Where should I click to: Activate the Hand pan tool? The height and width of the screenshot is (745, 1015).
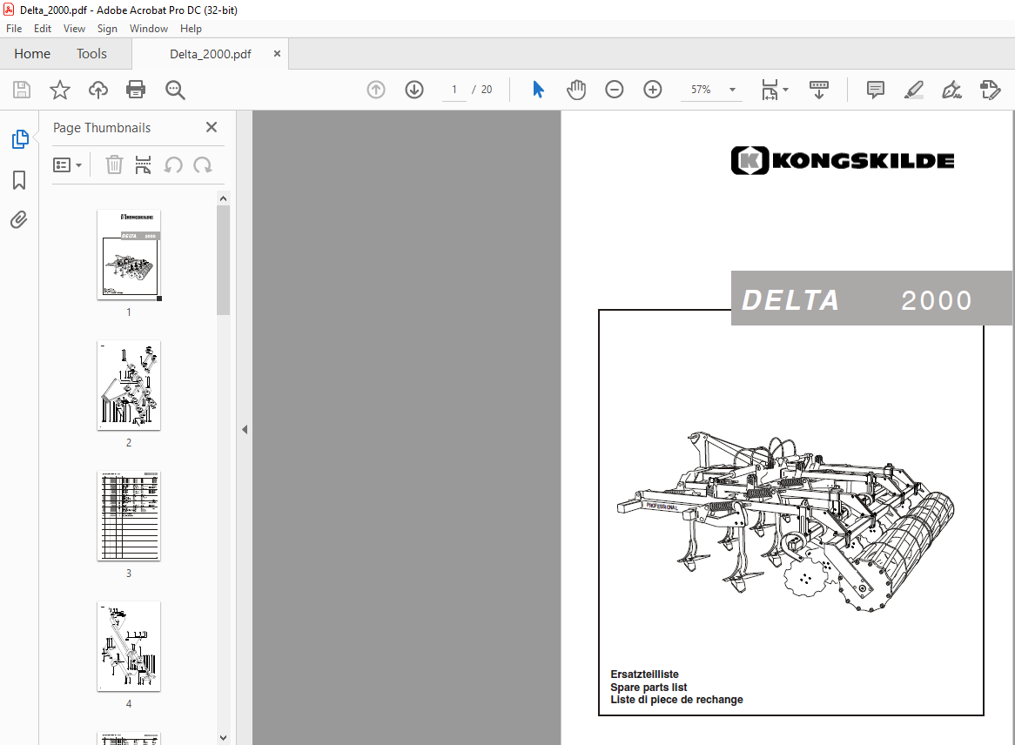tap(576, 90)
